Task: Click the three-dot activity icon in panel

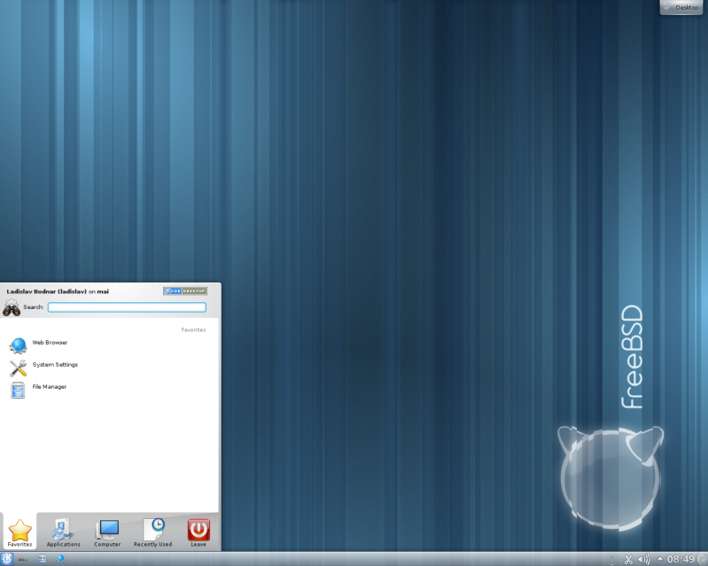Action: point(23,559)
